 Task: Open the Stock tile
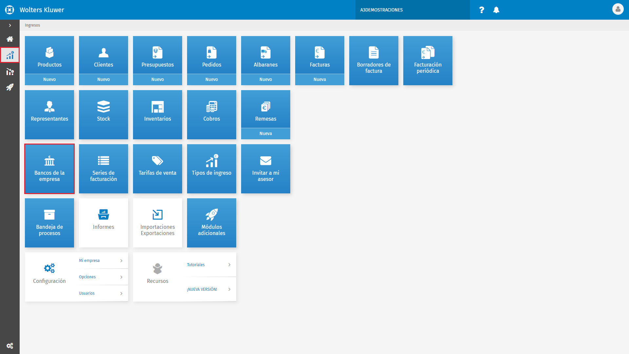click(104, 115)
